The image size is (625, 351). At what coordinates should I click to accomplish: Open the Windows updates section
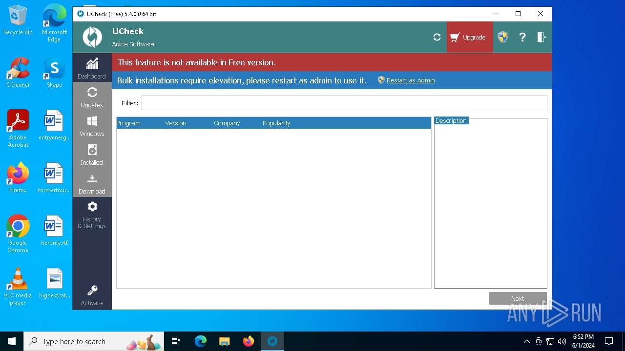92,126
